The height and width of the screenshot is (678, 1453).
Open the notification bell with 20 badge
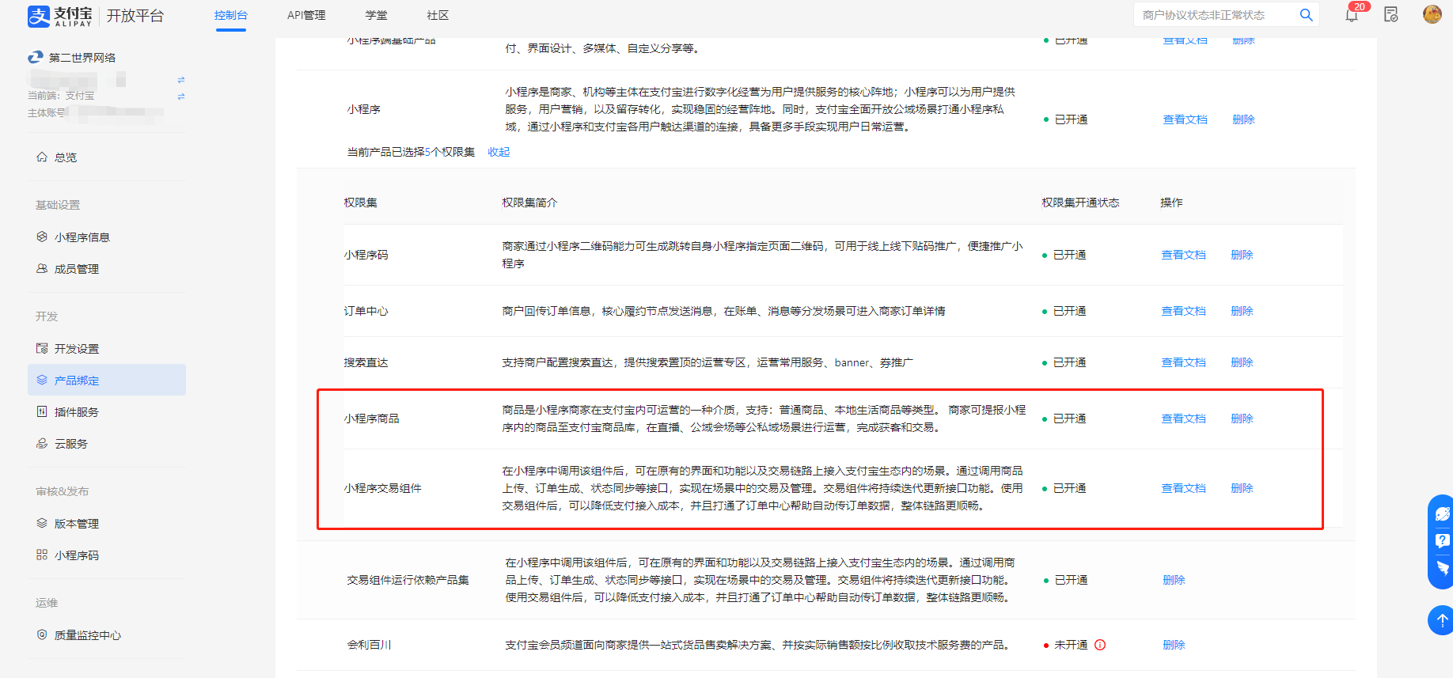1352,15
